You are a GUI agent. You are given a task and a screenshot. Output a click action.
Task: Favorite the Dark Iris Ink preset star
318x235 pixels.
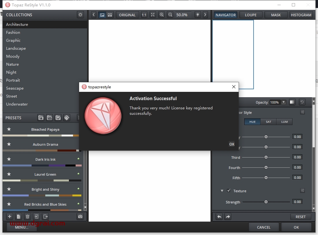(9, 159)
